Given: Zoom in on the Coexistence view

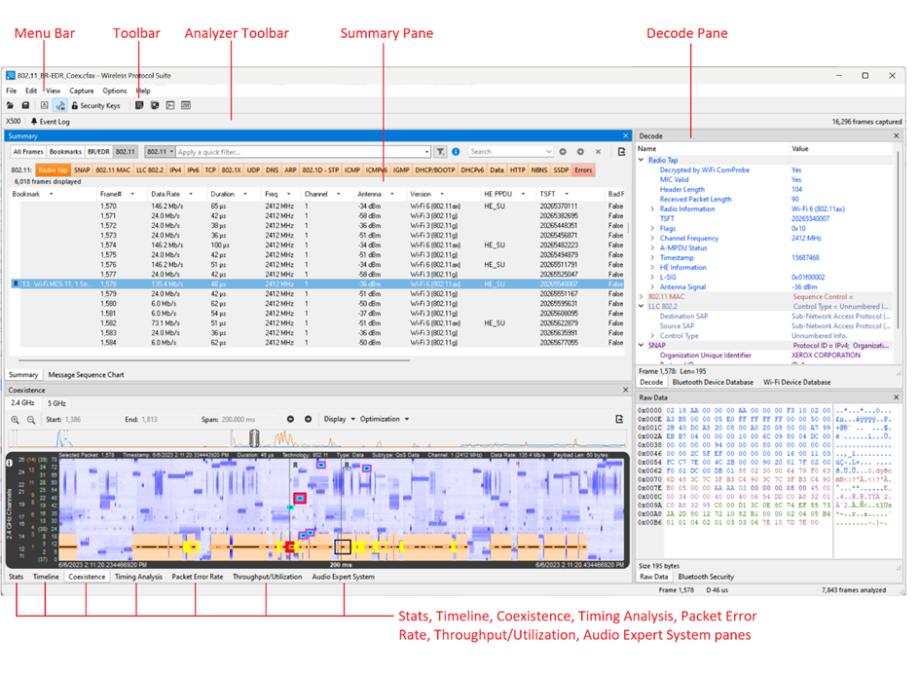Looking at the screenshot, I should coord(15,420).
